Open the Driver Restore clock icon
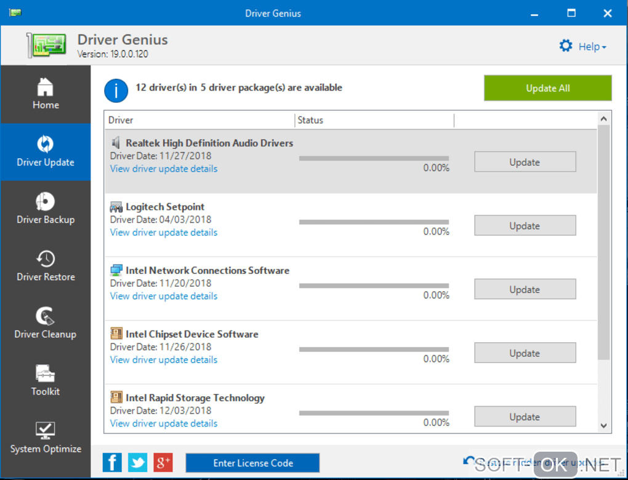Image resolution: width=628 pixels, height=480 pixels. [x=46, y=258]
